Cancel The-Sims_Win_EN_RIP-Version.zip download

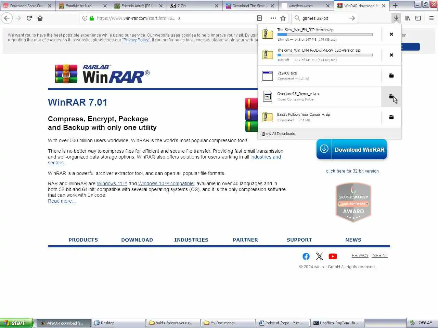391,34
